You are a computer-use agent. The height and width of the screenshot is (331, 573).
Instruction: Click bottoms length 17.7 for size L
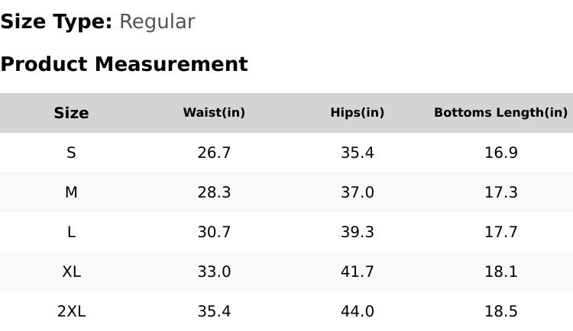coord(500,232)
